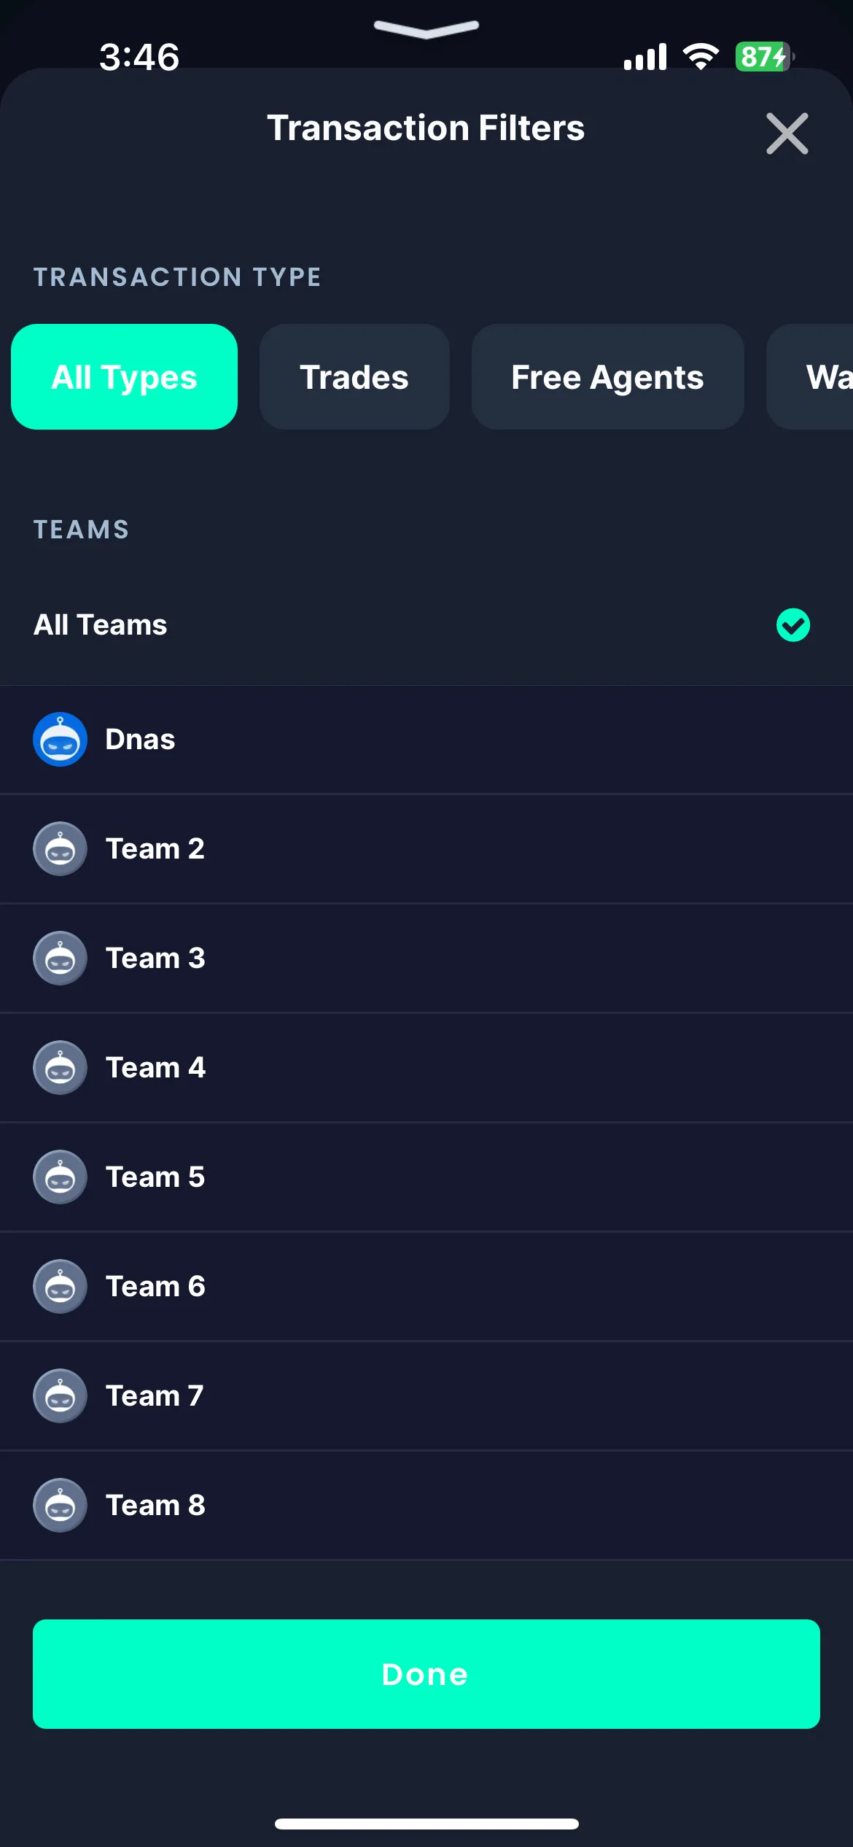Tap the Dnas blue robot avatar

tap(60, 739)
